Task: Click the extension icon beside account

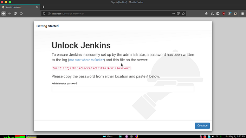Action: (x=235, y=14)
